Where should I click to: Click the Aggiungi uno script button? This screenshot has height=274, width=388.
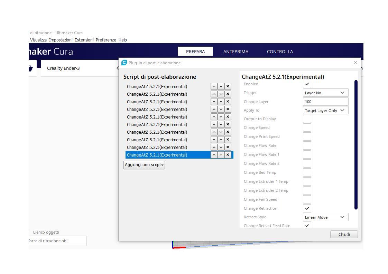point(144,165)
